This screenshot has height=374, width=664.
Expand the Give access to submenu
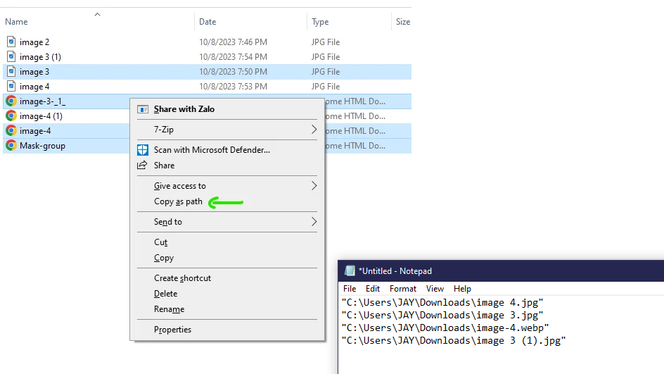(314, 186)
